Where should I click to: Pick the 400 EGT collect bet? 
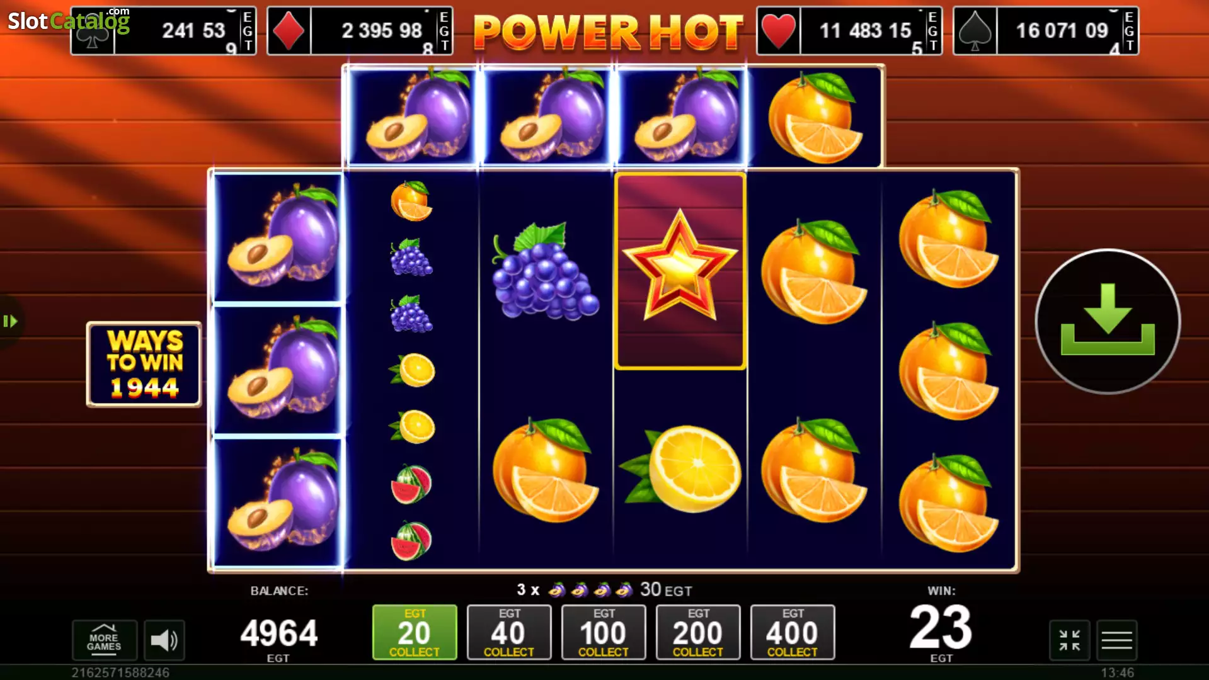[793, 632]
